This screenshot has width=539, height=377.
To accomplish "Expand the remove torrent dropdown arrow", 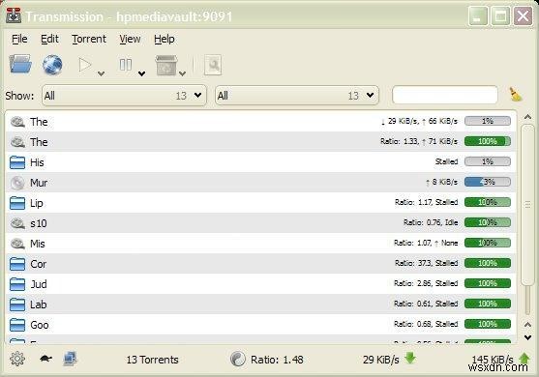I will [x=183, y=73].
